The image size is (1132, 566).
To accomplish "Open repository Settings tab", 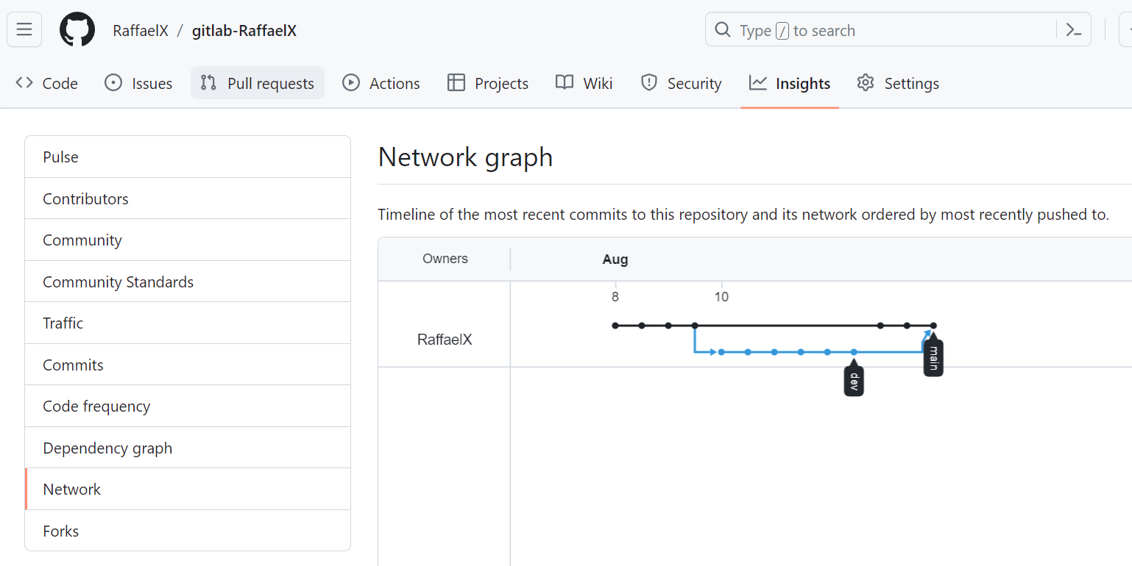I will coord(898,83).
